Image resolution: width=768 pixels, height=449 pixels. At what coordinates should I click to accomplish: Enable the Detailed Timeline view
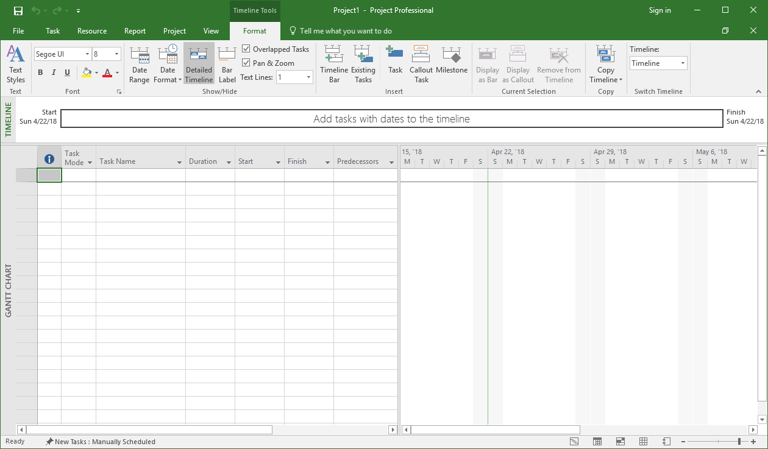199,63
